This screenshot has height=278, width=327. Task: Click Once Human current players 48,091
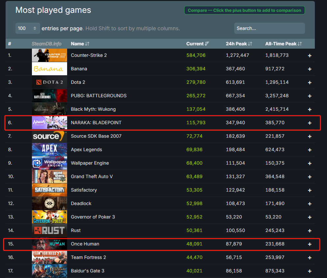(x=194, y=244)
